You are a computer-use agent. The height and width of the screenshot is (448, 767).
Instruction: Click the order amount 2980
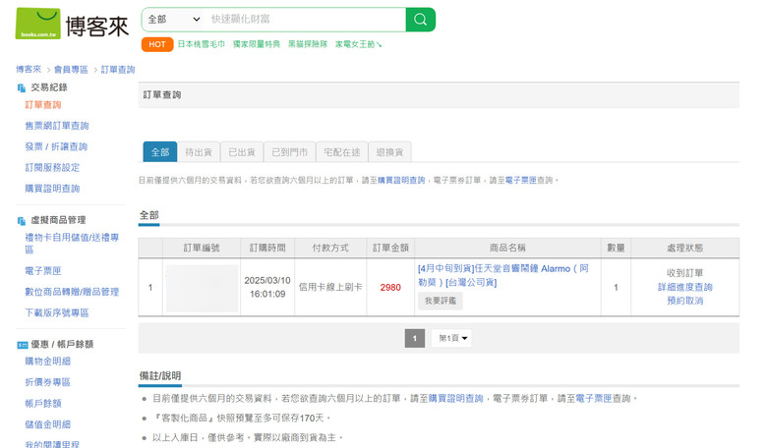(390, 287)
